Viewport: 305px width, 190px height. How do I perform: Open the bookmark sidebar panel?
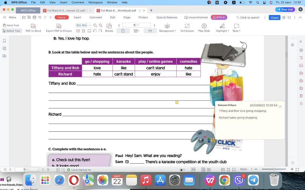click(4, 41)
